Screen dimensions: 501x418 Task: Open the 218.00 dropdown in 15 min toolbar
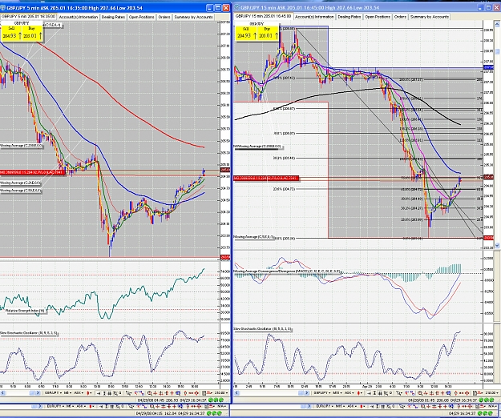[492, 393]
